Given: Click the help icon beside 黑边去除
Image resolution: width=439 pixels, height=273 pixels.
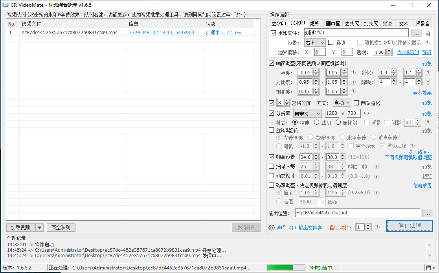Looking at the screenshot, I should [x=412, y=146].
